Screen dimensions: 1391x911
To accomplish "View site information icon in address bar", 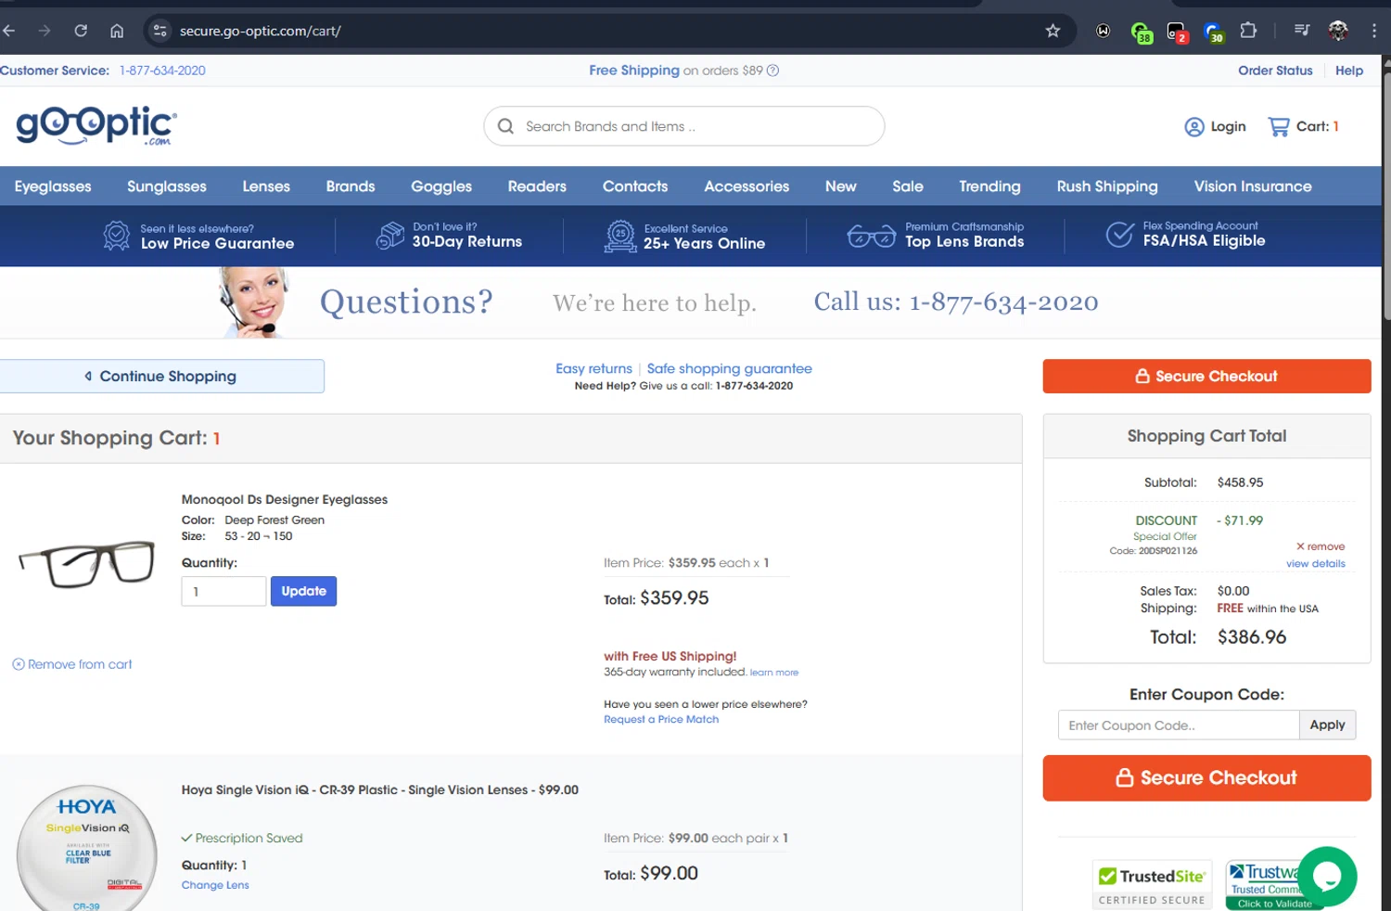I will 160,31.
